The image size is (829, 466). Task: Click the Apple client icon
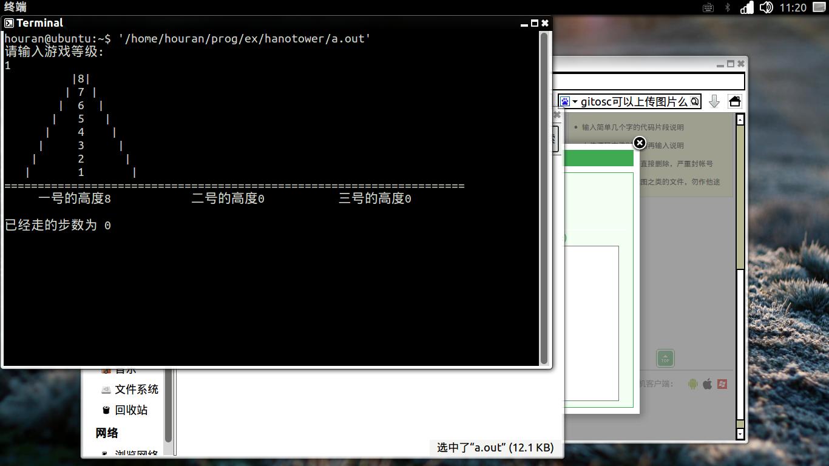coord(708,383)
